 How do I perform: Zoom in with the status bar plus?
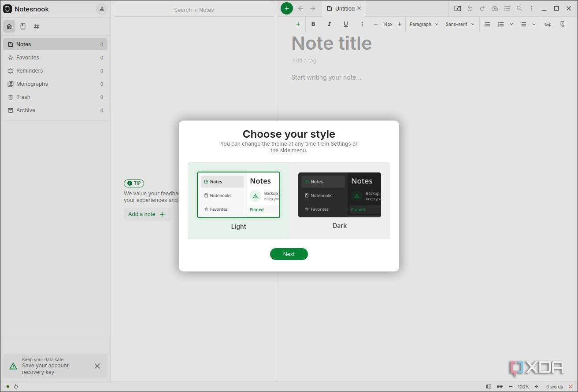(x=536, y=387)
